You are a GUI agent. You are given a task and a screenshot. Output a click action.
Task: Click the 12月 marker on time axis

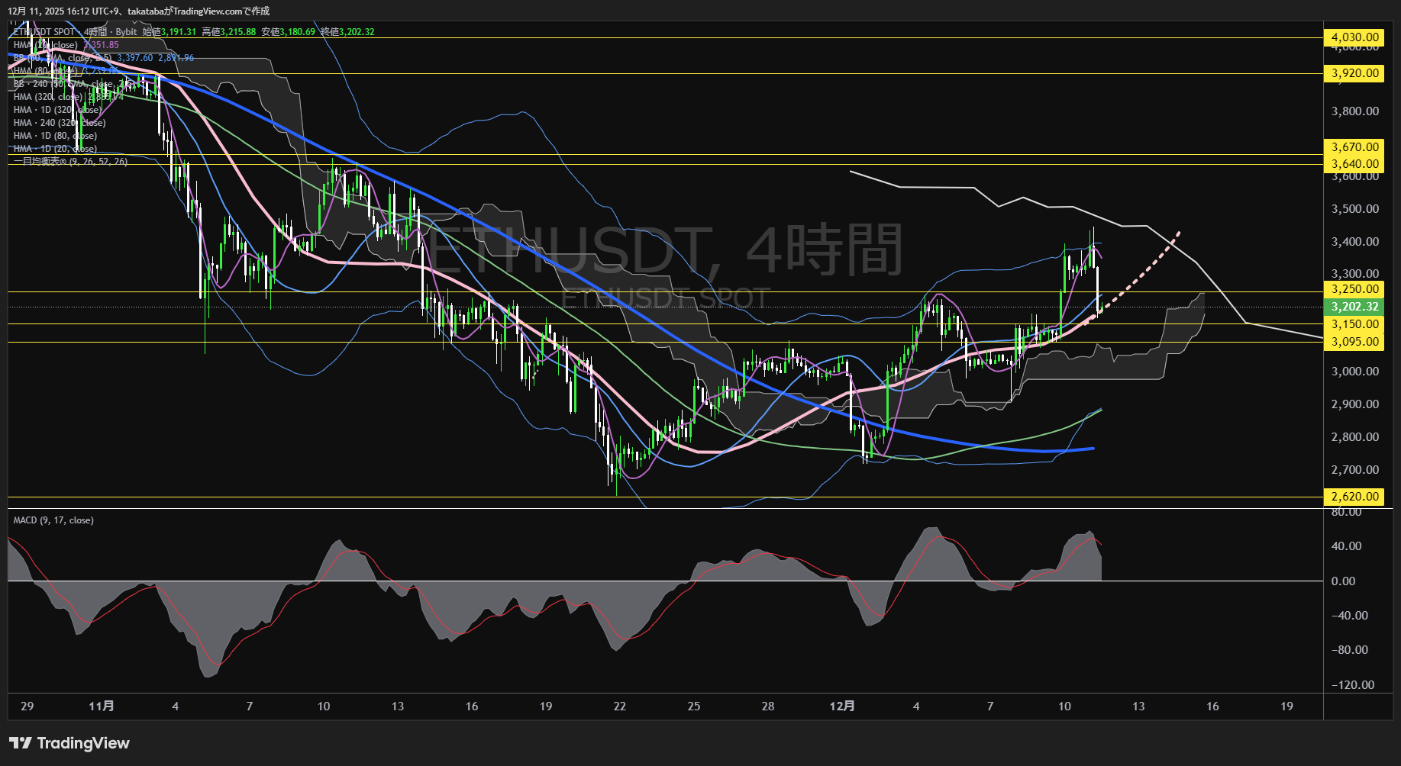pyautogui.click(x=841, y=706)
